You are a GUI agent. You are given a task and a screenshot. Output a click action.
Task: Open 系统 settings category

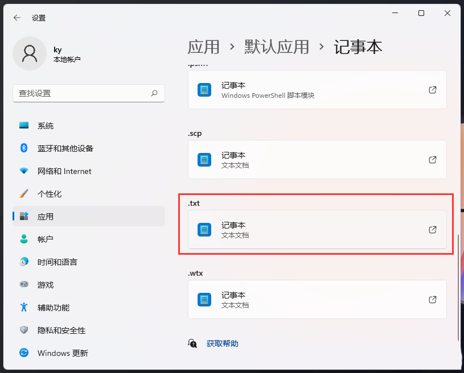tap(46, 126)
